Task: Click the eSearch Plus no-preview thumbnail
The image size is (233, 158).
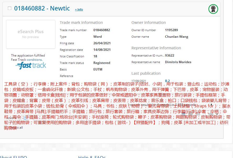Action: (31, 34)
